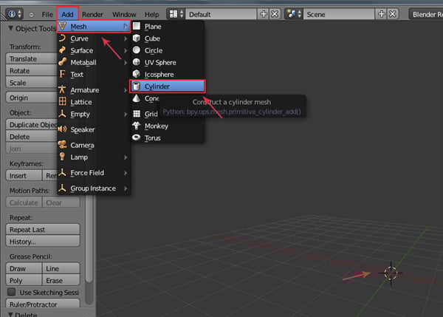Click the Lamp bulb icon in Add menu
The width and height of the screenshot is (443, 317).
(x=62, y=157)
